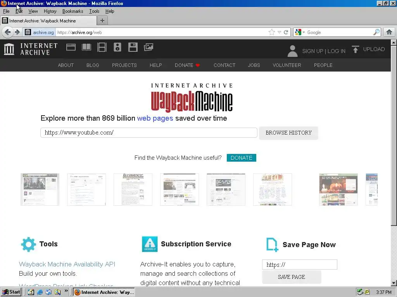Open the File menu
Screen dimensions: 397x297
[6, 11]
